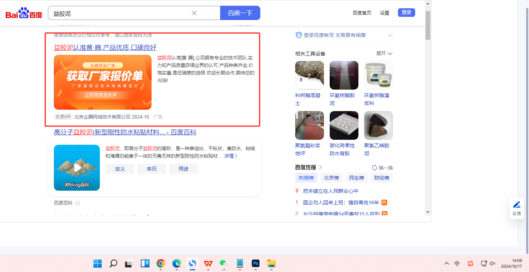529x272 pixels.
Task: Open the 聚氨酯砂浆地坪 thumbnail
Action: pyautogui.click(x=310, y=125)
